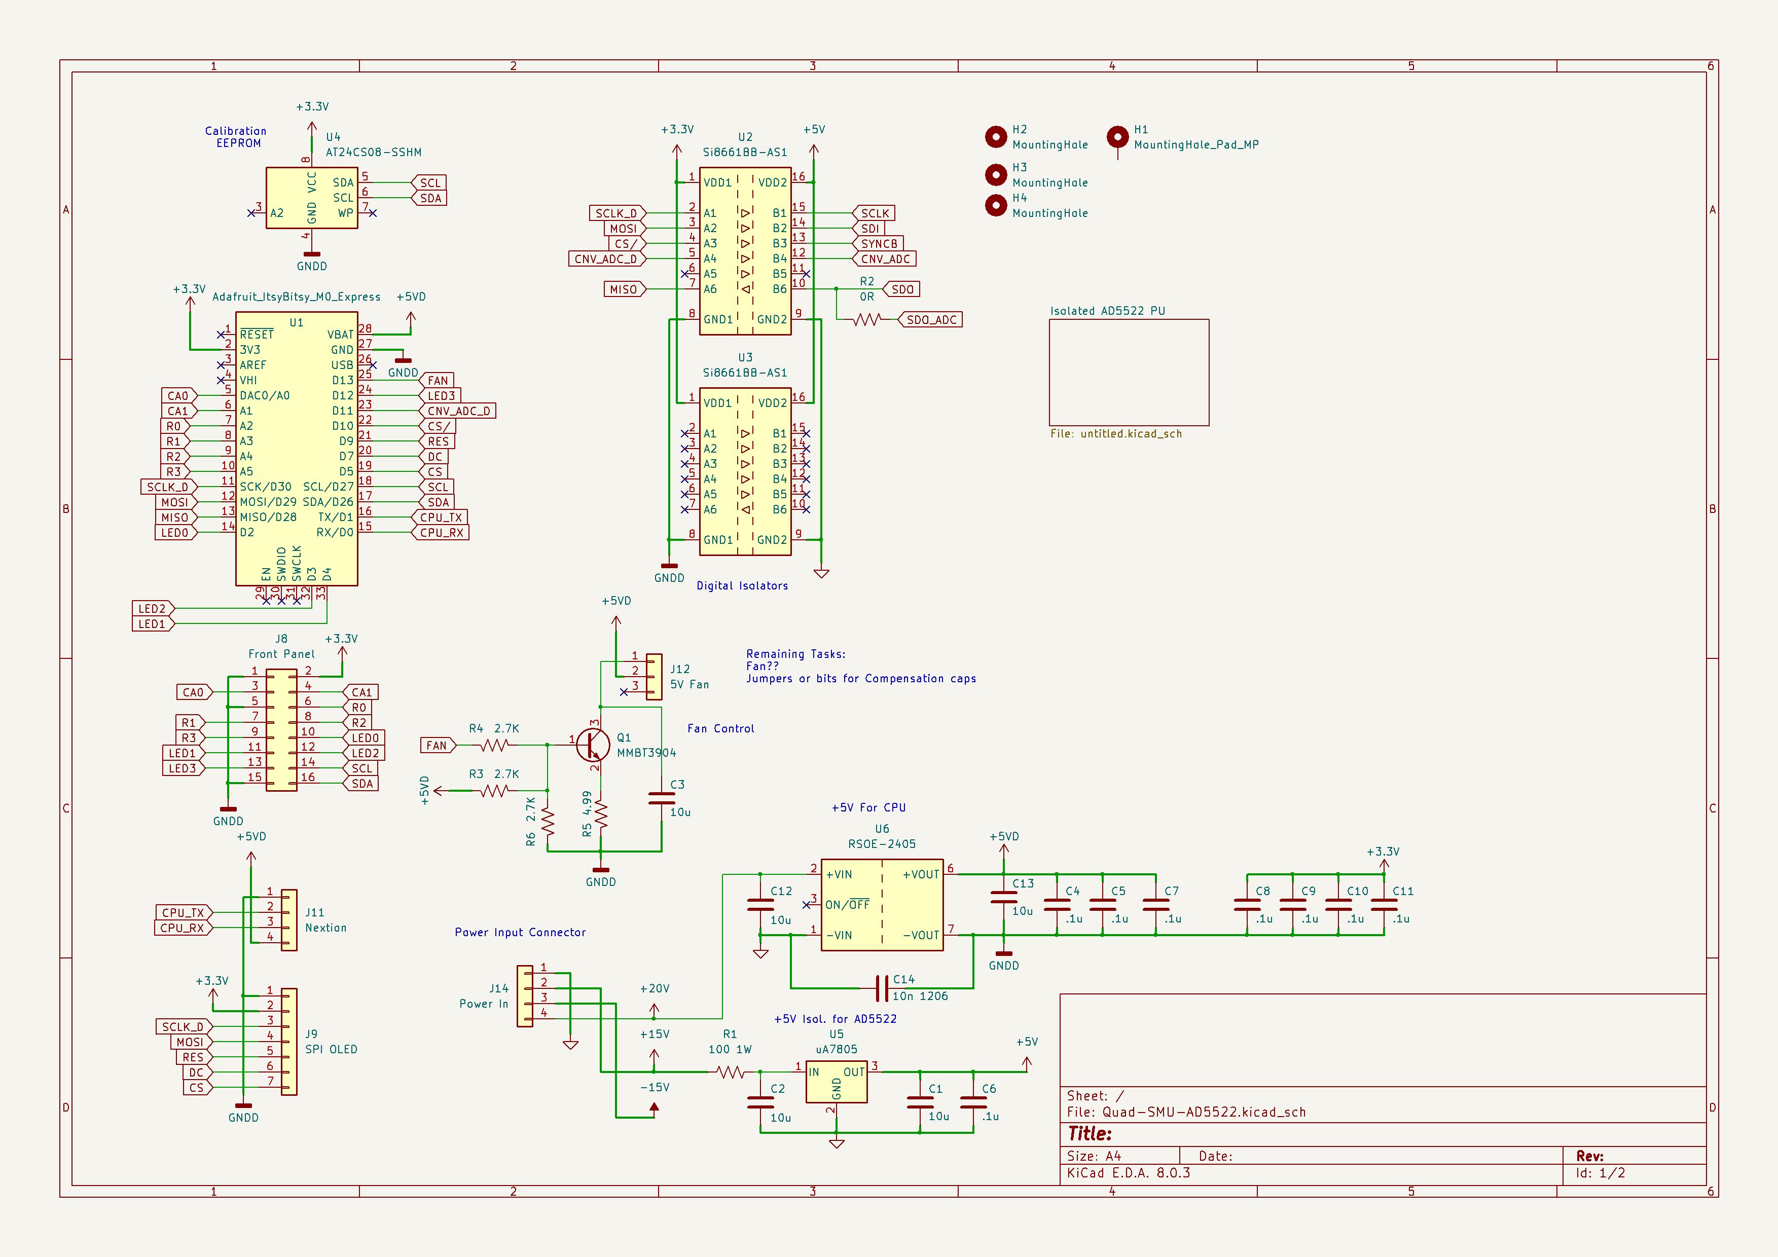Click the 'Digital Isolators' note text
Image resolution: width=1778 pixels, height=1257 pixels.
click(742, 586)
